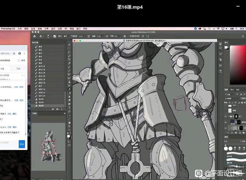246x180 pixels.
Task: Select the Eyedropper tool
Action: pyautogui.click(x=69, y=63)
